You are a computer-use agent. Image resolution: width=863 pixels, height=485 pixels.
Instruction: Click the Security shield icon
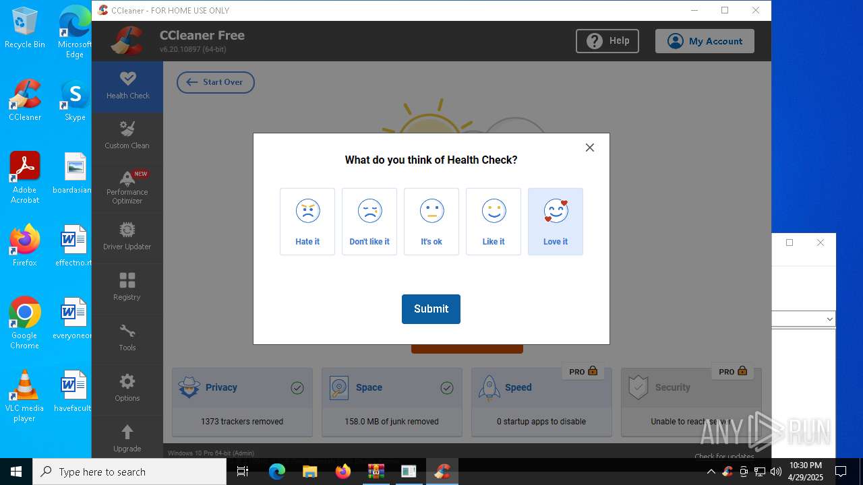tap(638, 387)
